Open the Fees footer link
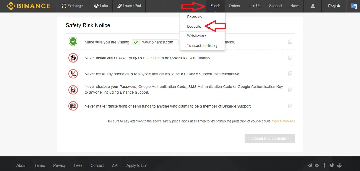Screen dimensions: 360x171 click(x=78, y=165)
